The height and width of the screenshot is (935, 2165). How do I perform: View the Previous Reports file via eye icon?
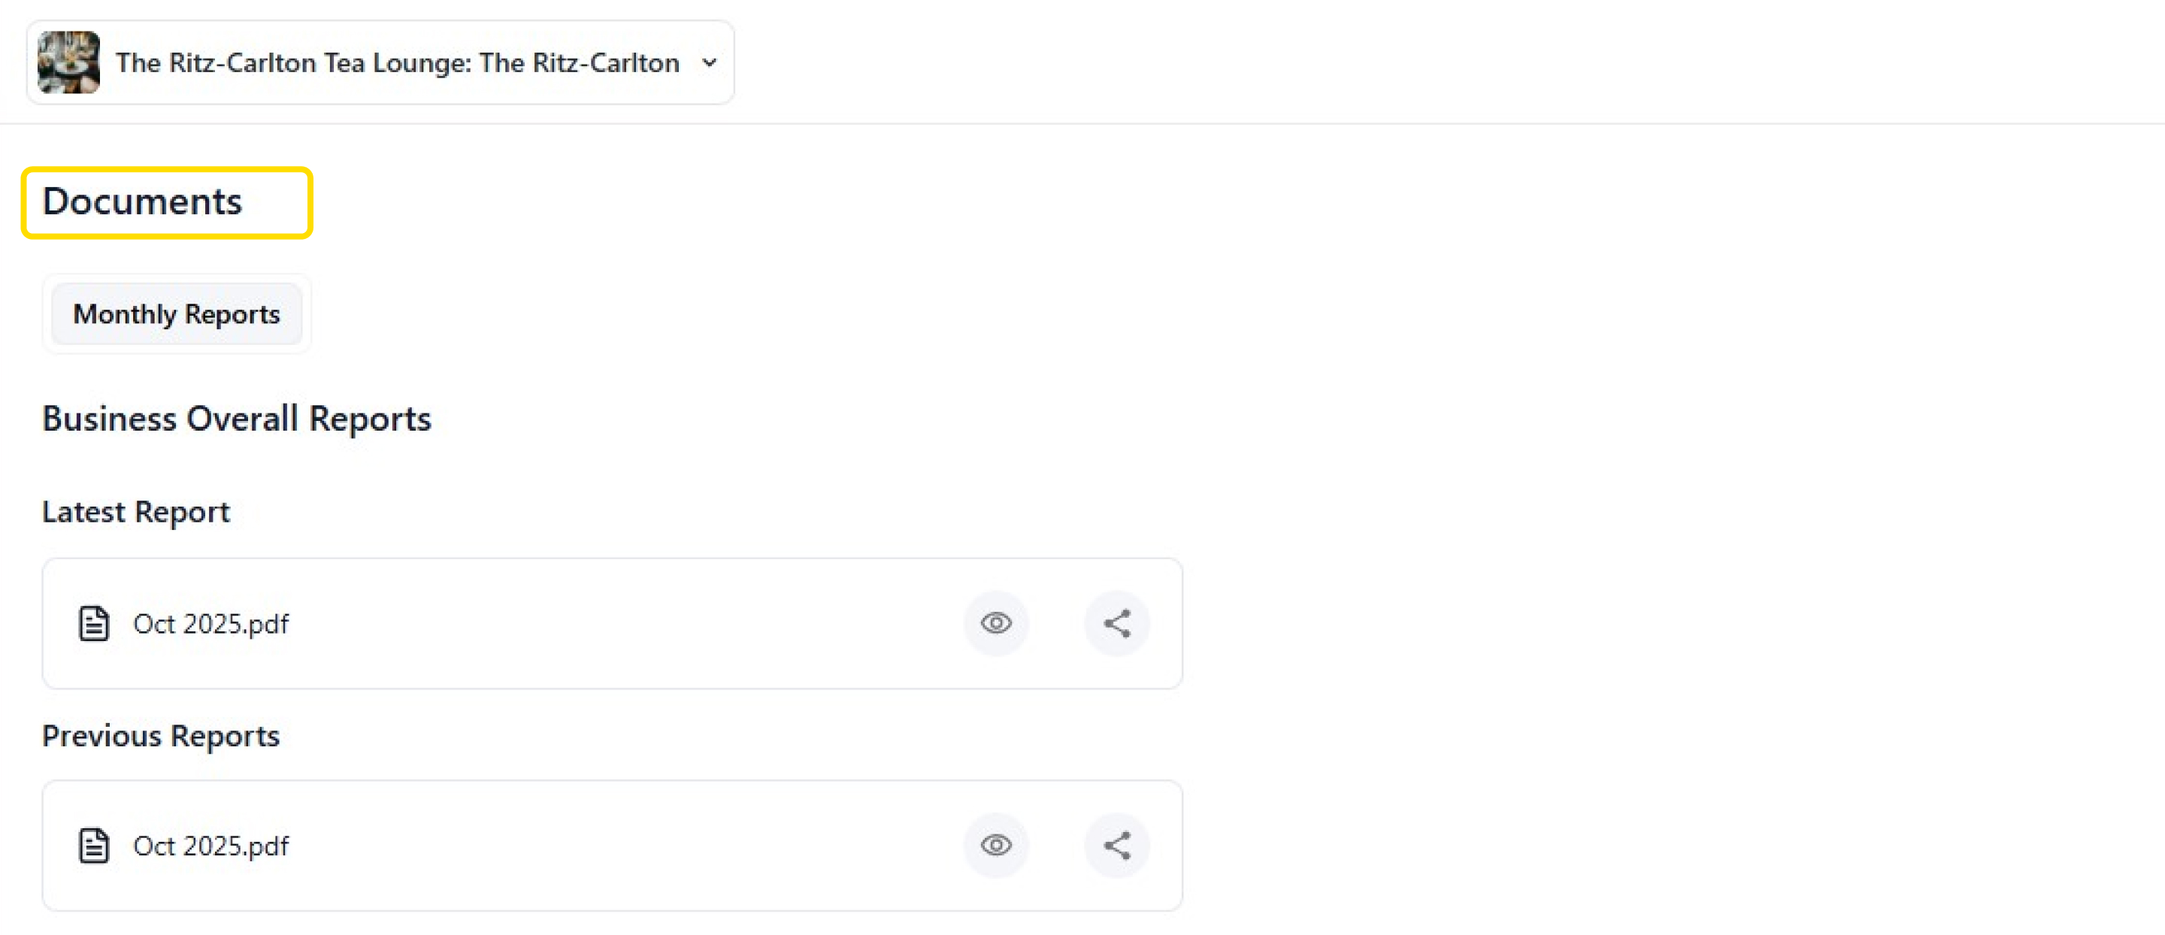pos(996,845)
